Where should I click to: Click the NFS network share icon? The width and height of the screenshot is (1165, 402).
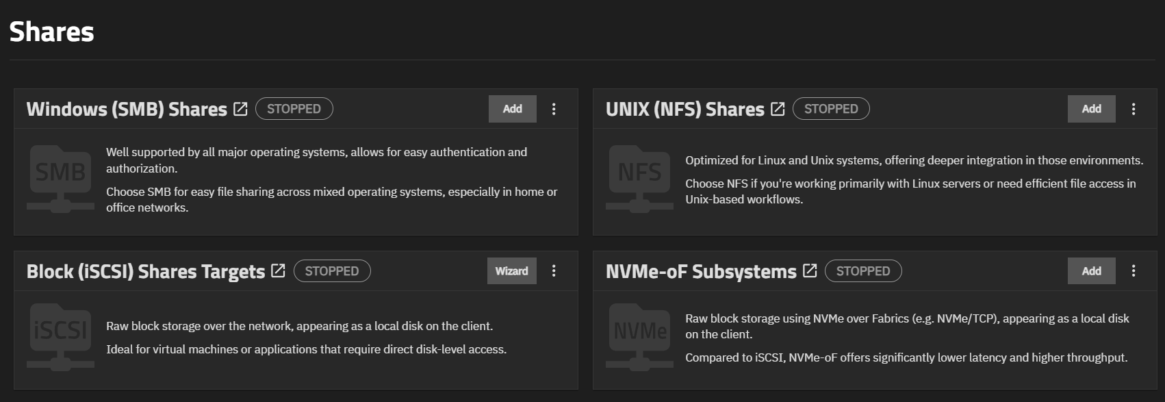(639, 178)
